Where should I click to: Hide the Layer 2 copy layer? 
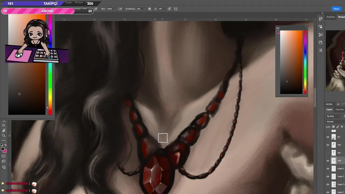pos(328,184)
